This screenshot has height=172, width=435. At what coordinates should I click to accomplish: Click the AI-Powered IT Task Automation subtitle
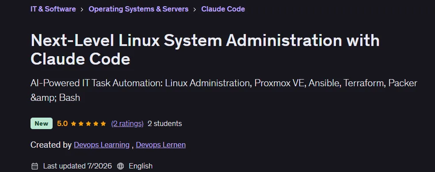point(224,90)
